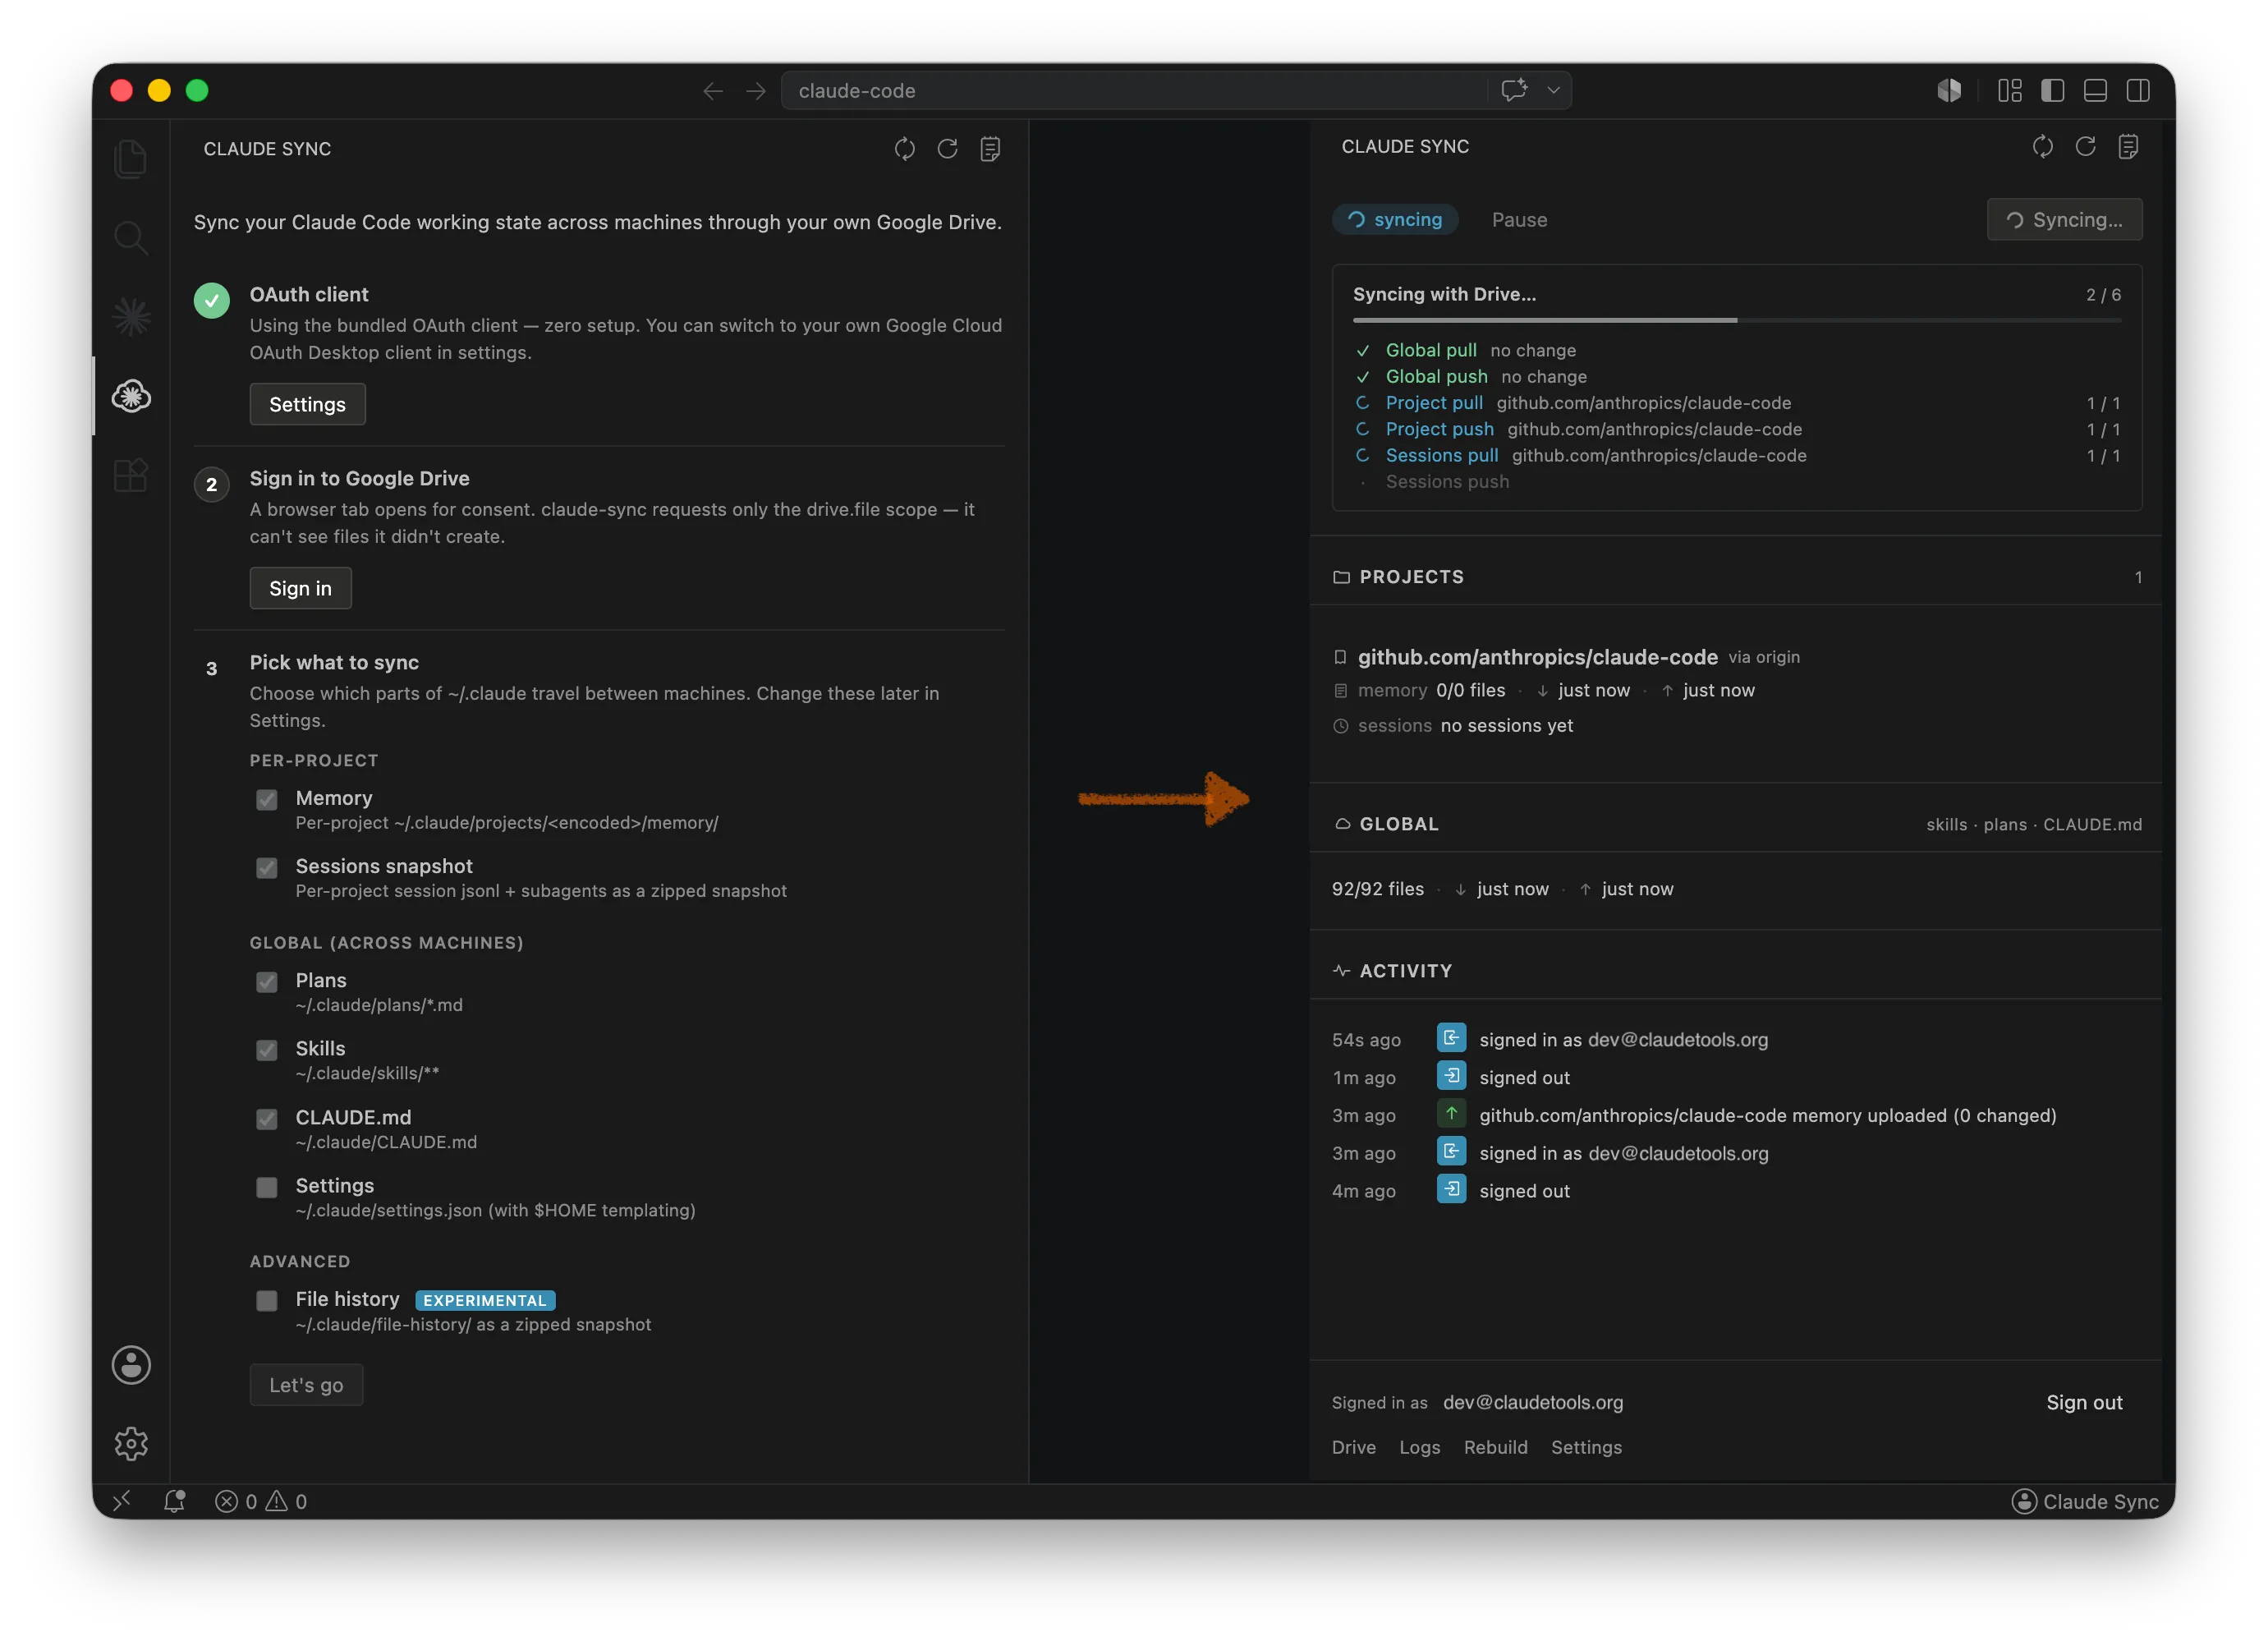Image resolution: width=2268 pixels, height=1641 pixels.
Task: Toggle the bottom panel layout icon
Action: (x=2095, y=91)
